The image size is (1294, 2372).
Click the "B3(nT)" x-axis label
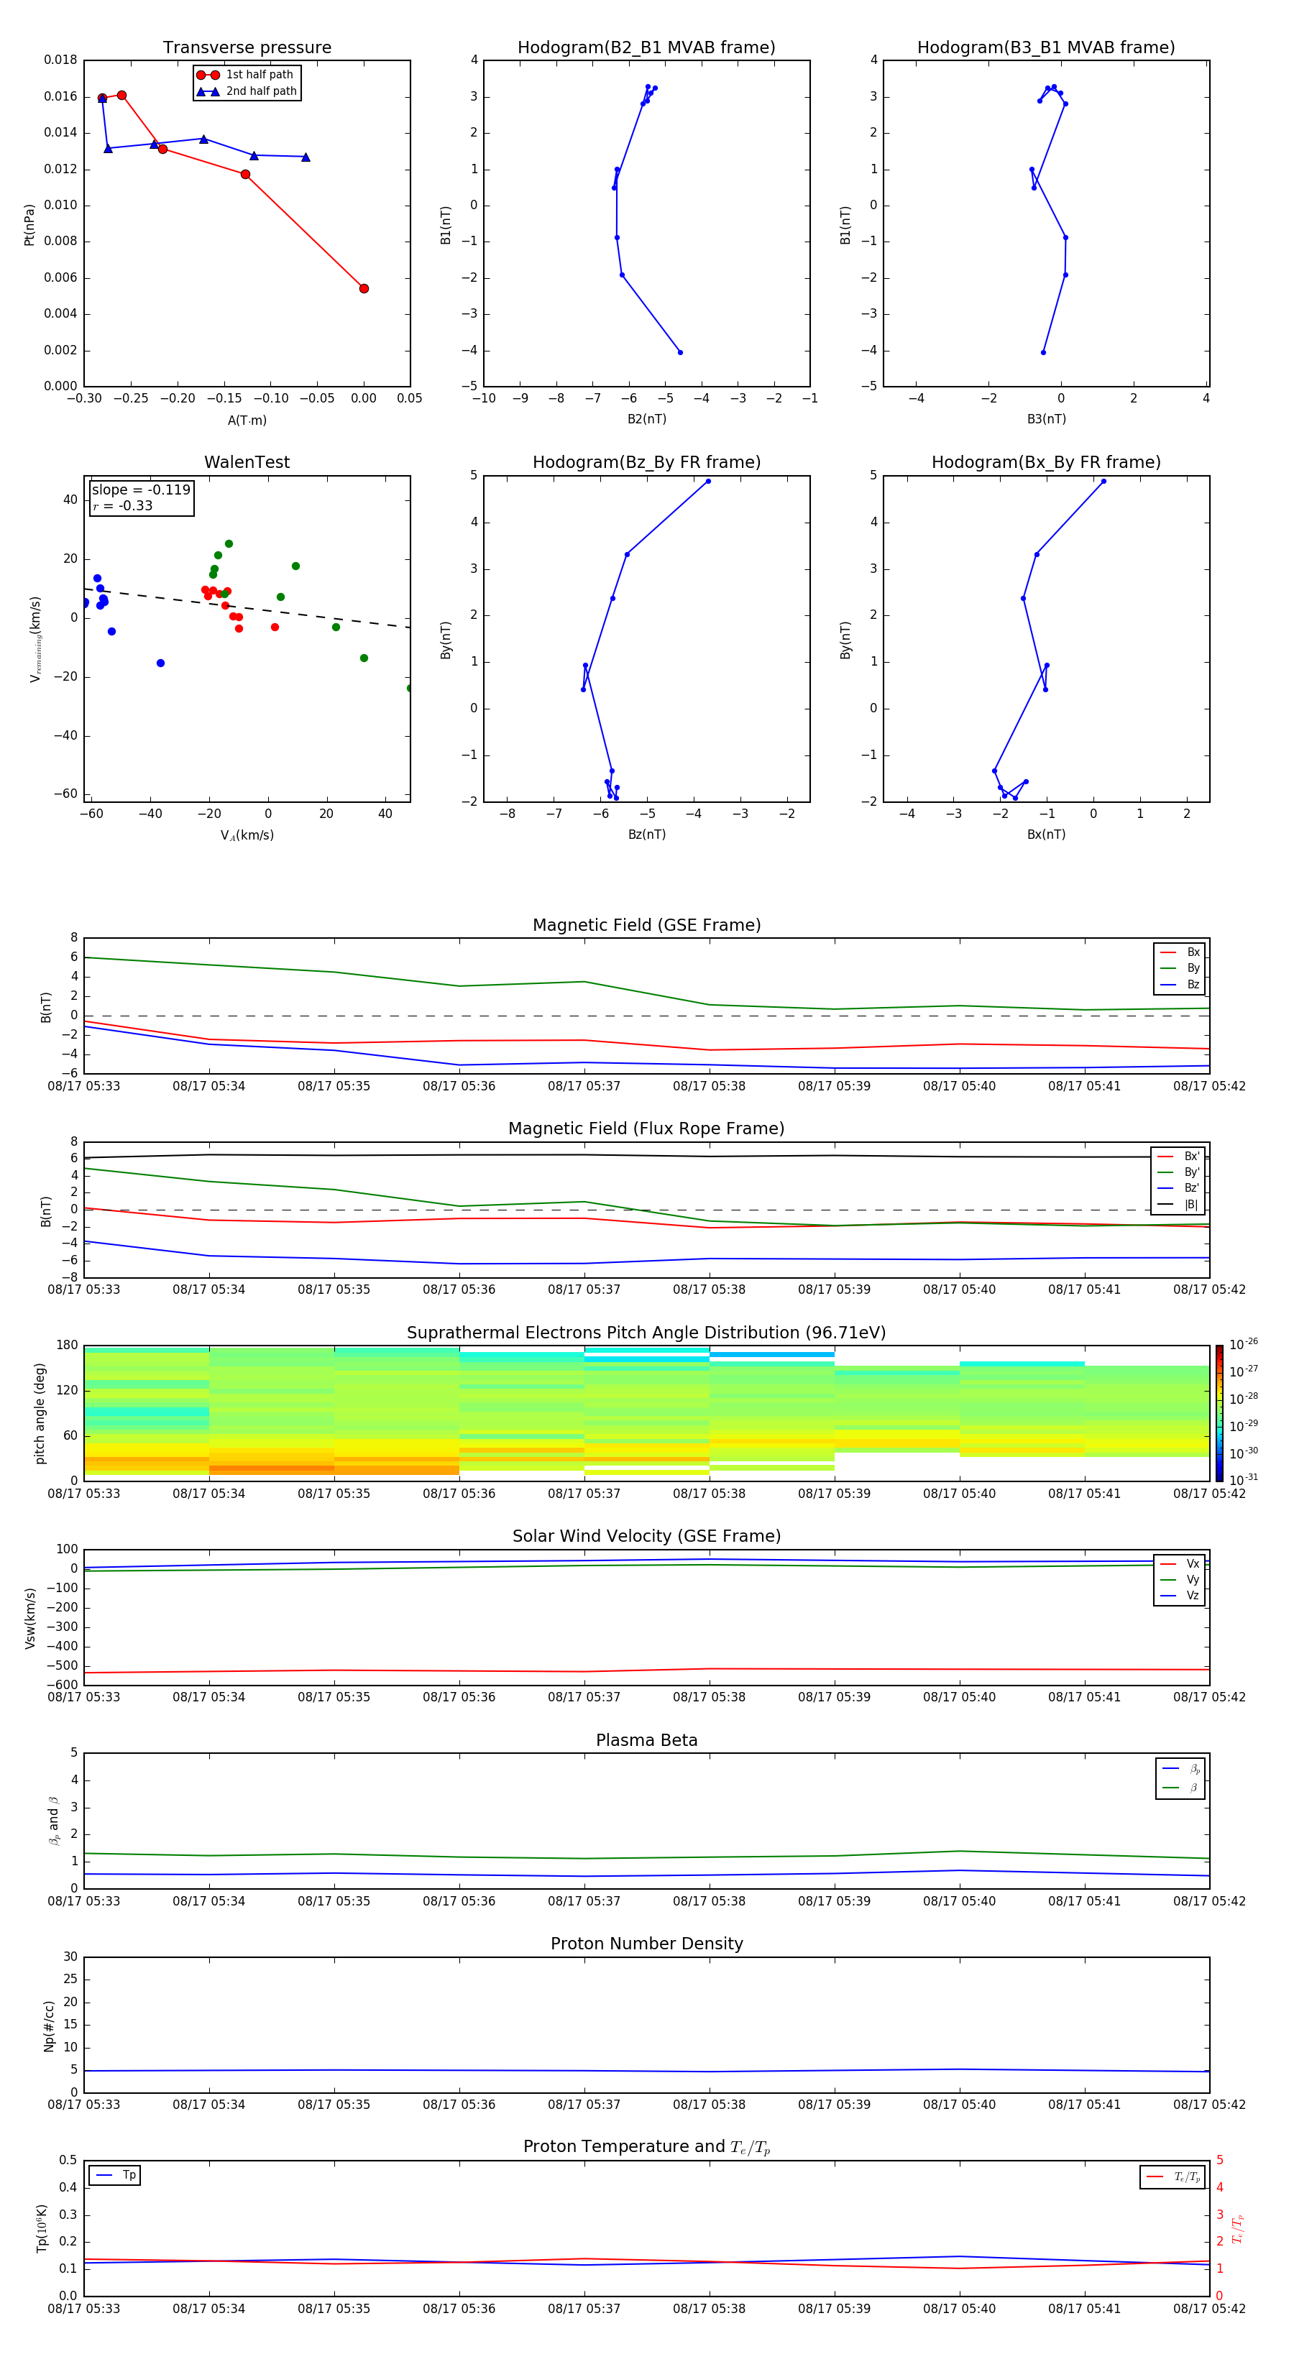(x=1046, y=419)
